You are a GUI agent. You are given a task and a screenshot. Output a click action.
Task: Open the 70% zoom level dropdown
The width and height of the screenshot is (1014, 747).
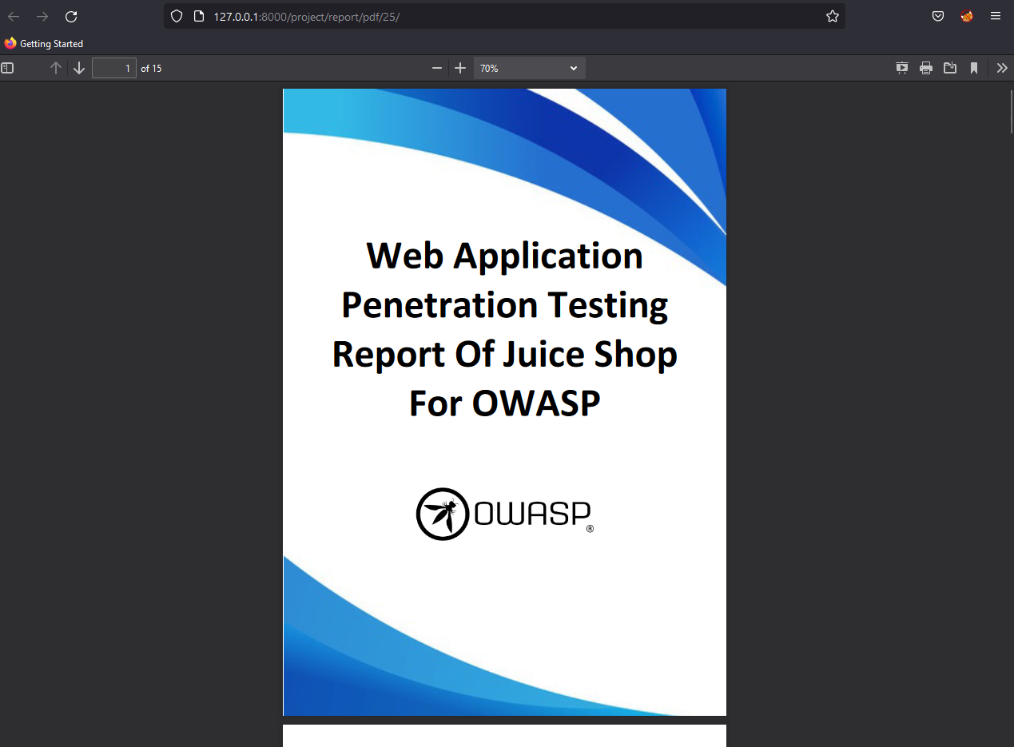[x=529, y=69]
